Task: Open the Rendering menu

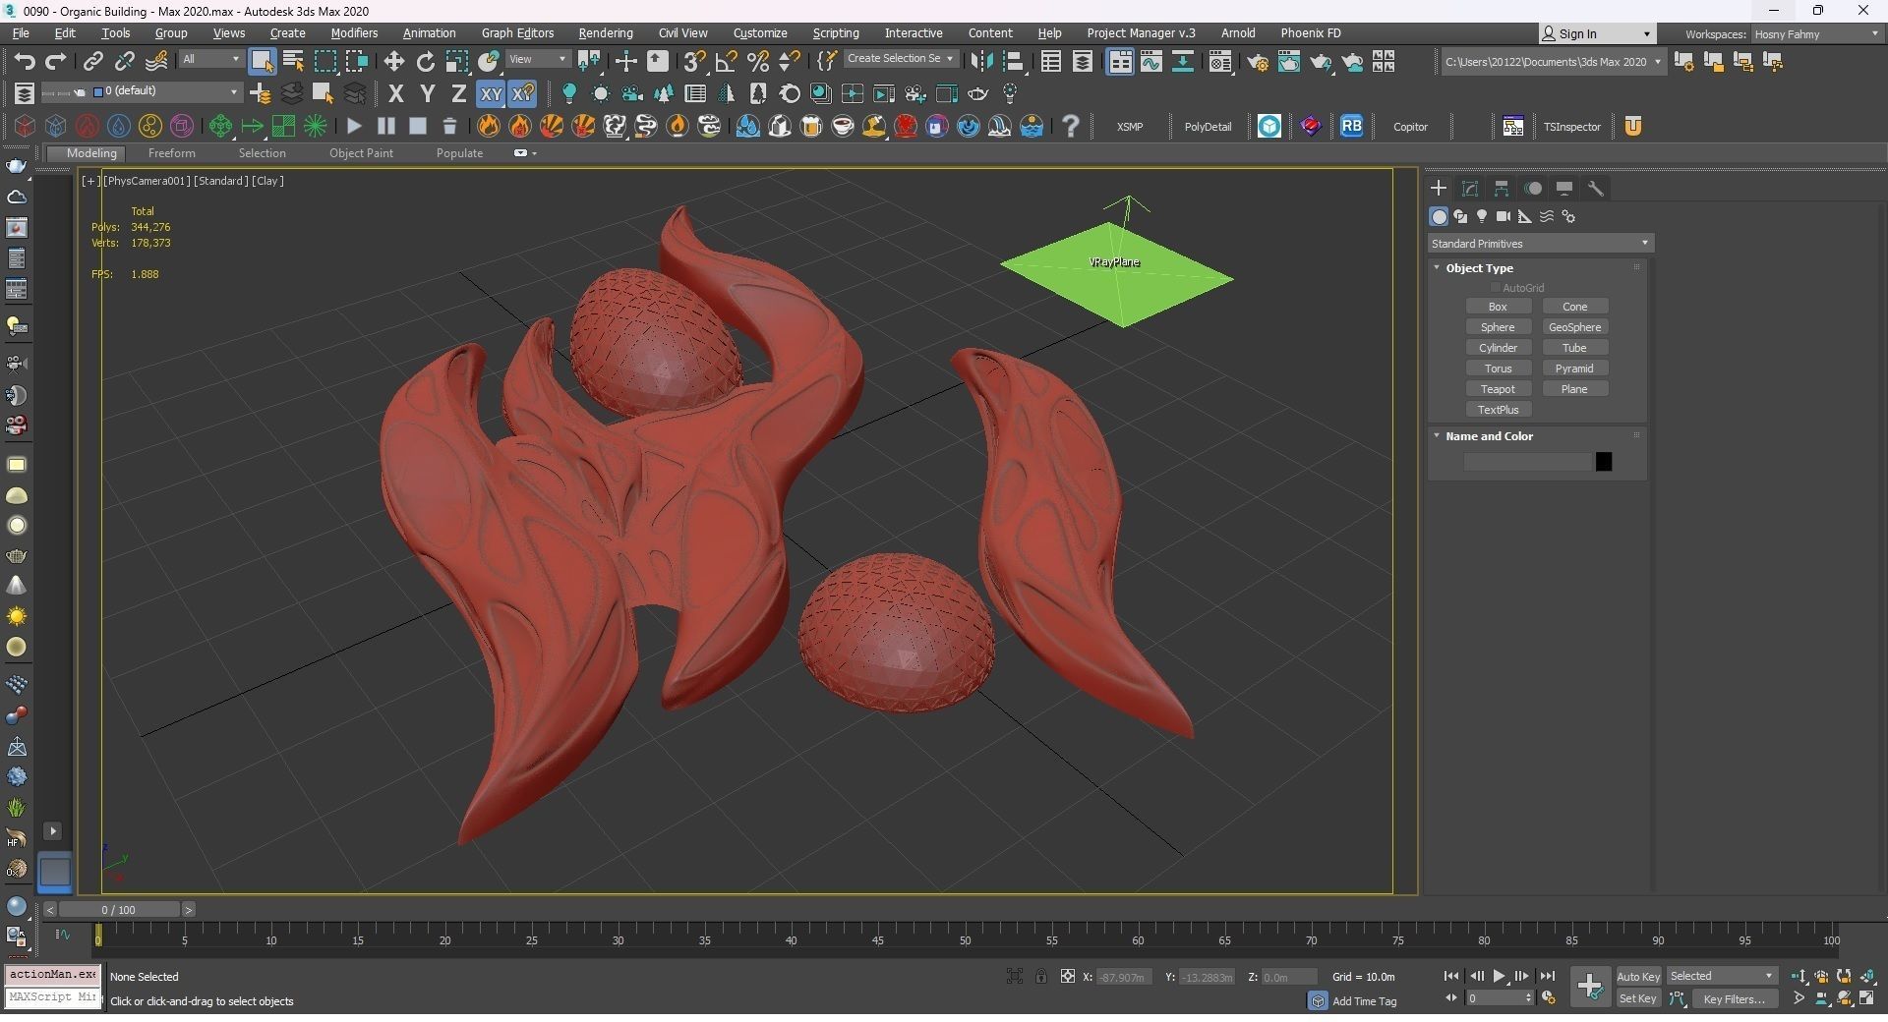Action: [605, 33]
